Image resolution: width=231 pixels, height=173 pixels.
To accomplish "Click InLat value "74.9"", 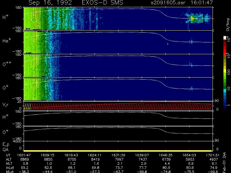I will point(214,168).
